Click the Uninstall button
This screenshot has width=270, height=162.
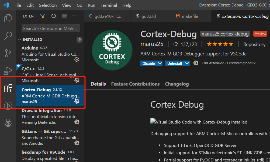(x=175, y=63)
